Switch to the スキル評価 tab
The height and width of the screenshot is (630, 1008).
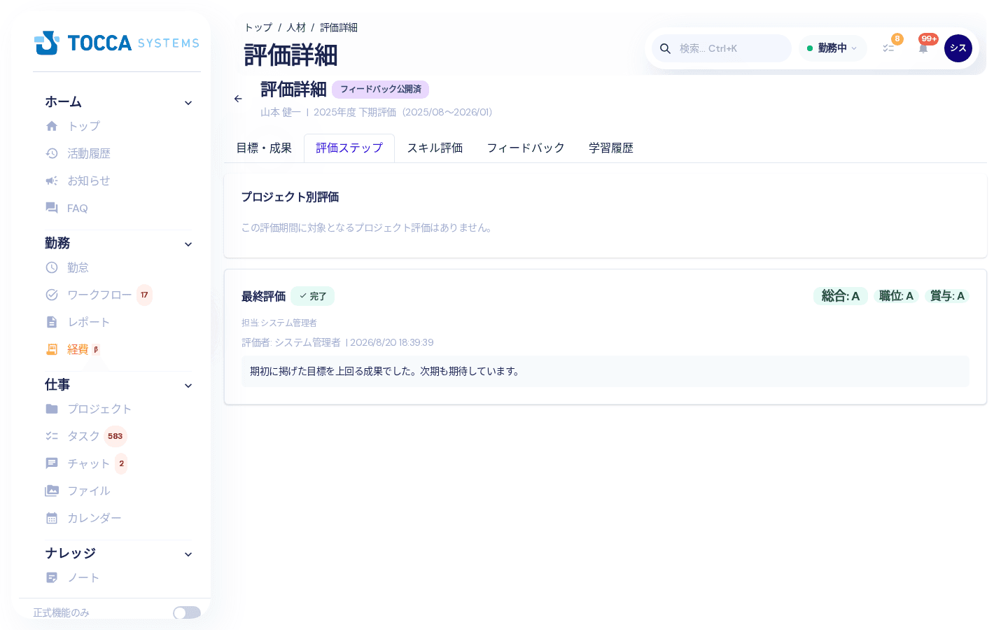click(x=435, y=148)
